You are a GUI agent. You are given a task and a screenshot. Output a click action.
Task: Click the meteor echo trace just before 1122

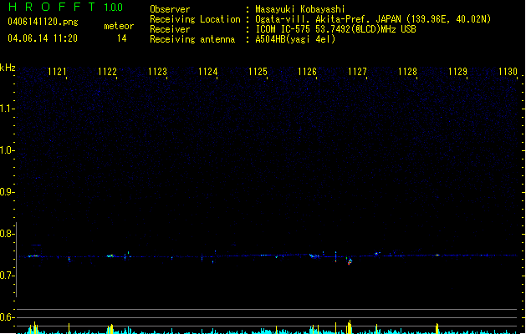110,256
